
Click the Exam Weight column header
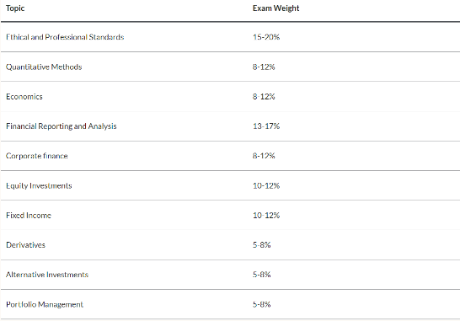pos(275,8)
